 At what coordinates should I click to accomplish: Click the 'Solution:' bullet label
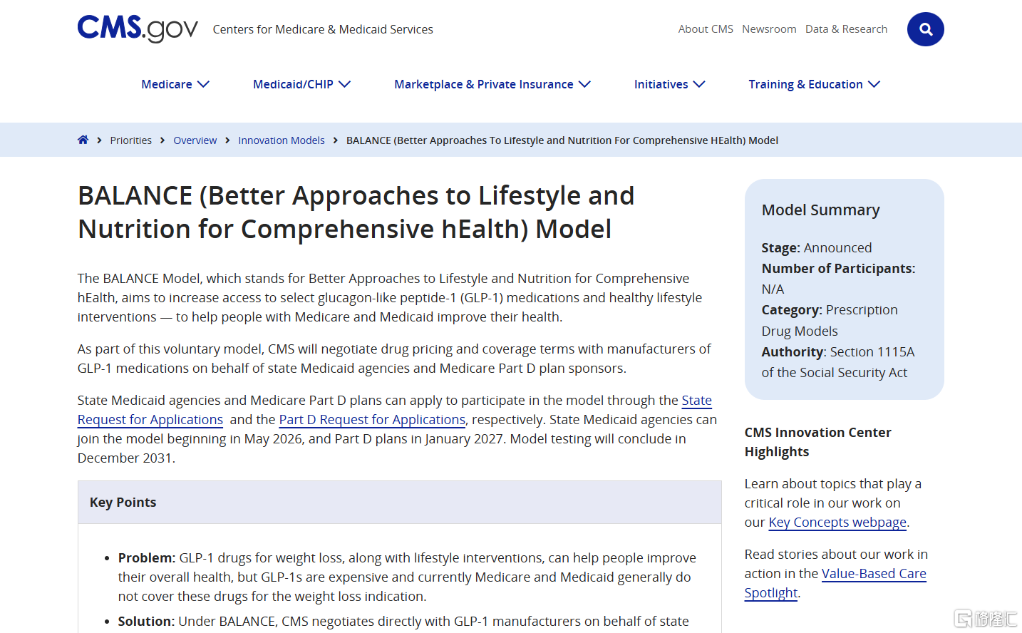coord(146,622)
